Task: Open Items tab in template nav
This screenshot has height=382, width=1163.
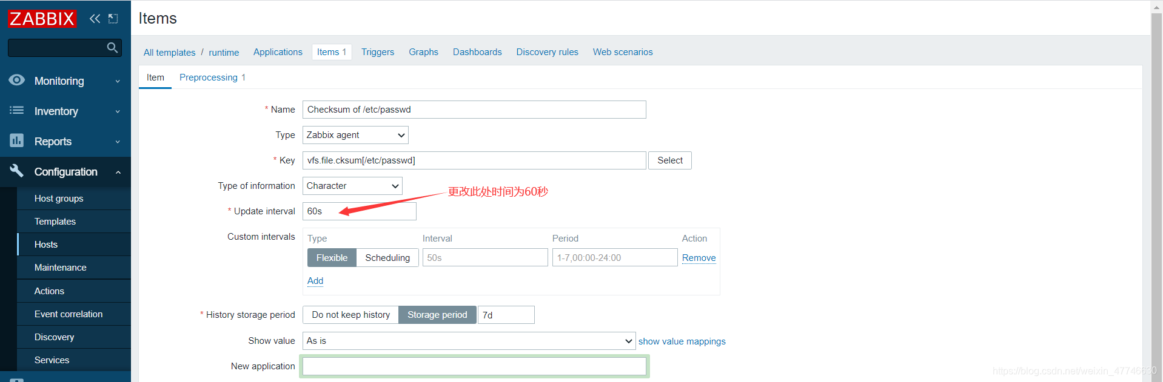Action: 332,52
